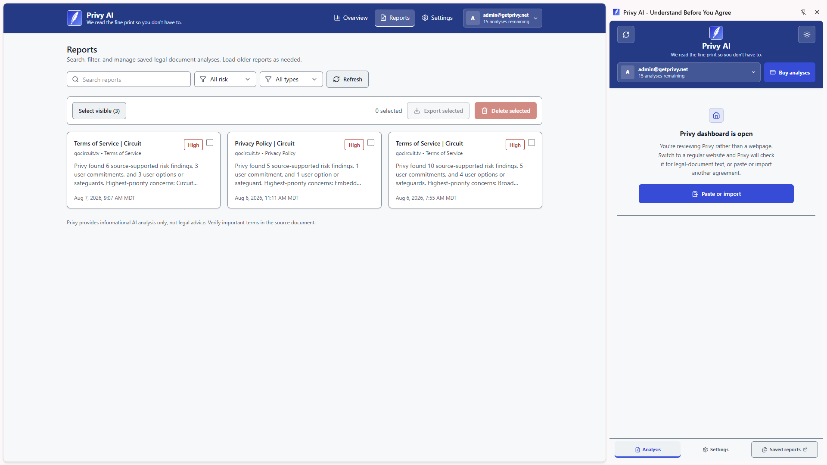827x465 pixels.
Task: Click 'gocircuit.tv - Privacy Policy' subtitle
Action: click(x=265, y=153)
